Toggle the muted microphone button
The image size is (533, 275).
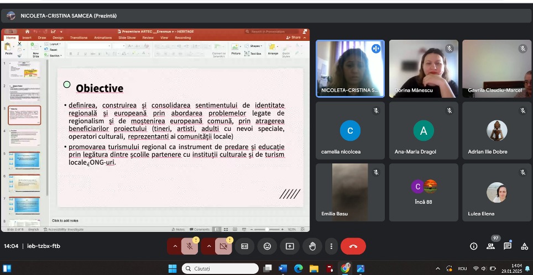tap(190, 246)
